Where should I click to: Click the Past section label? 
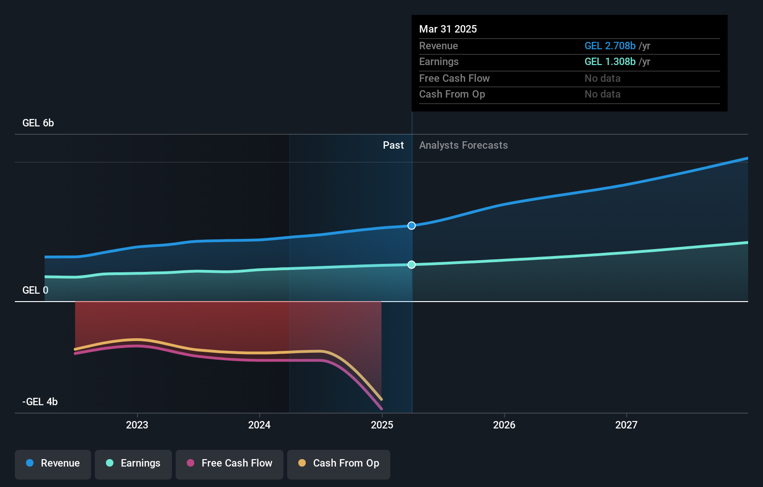[393, 145]
